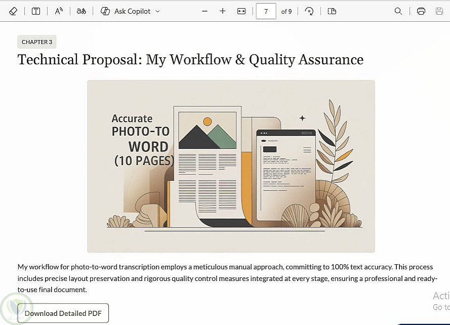
Task: Click the paragraph beginning 'My workflow for photo-to-word'
Action: 227,278
